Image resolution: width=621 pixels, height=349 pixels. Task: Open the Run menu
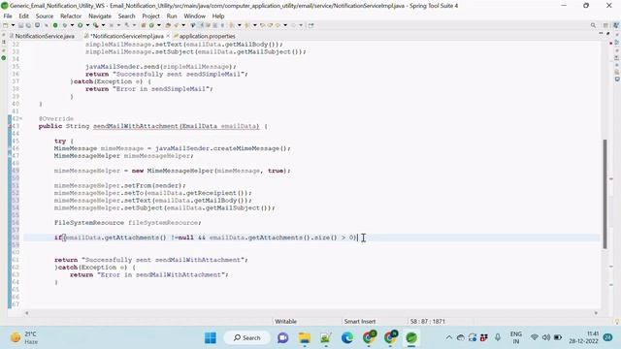click(x=172, y=16)
